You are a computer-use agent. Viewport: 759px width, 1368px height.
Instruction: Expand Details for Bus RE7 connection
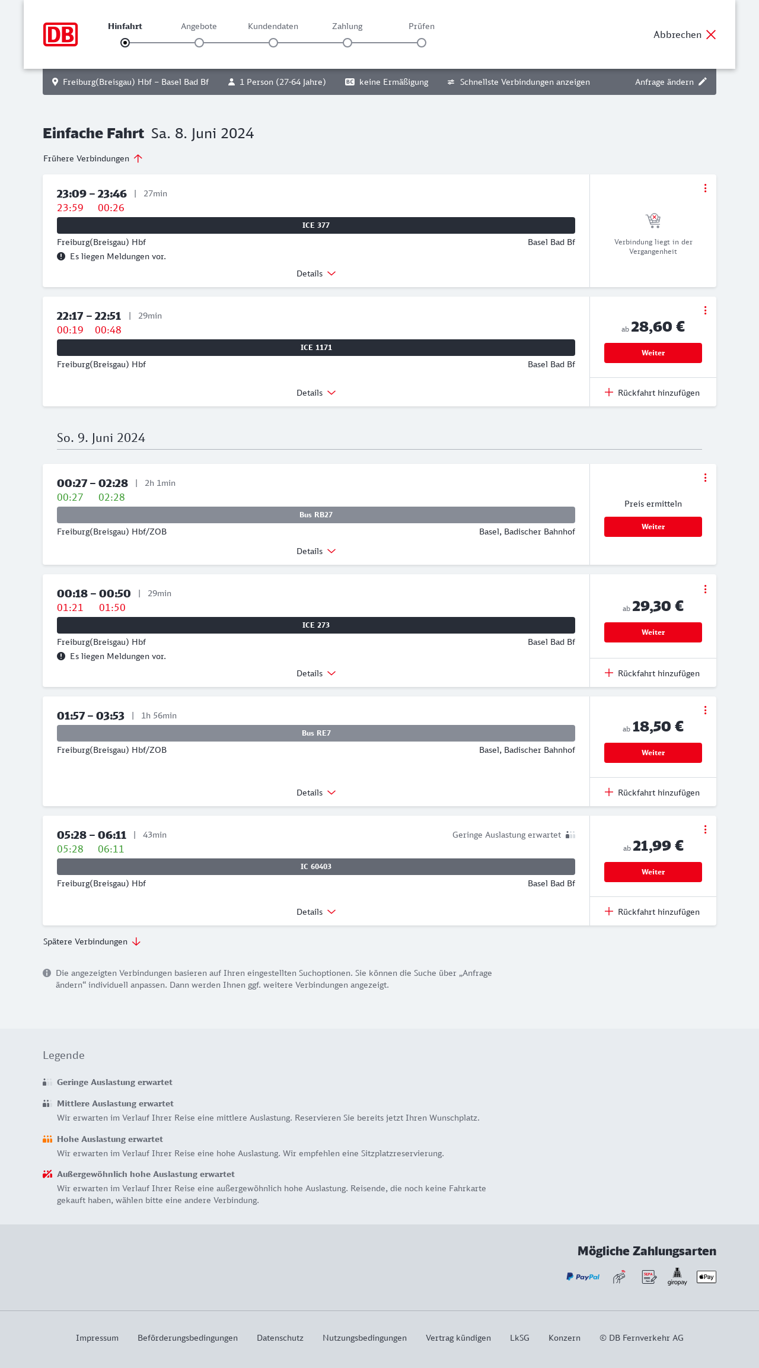pyautogui.click(x=316, y=793)
